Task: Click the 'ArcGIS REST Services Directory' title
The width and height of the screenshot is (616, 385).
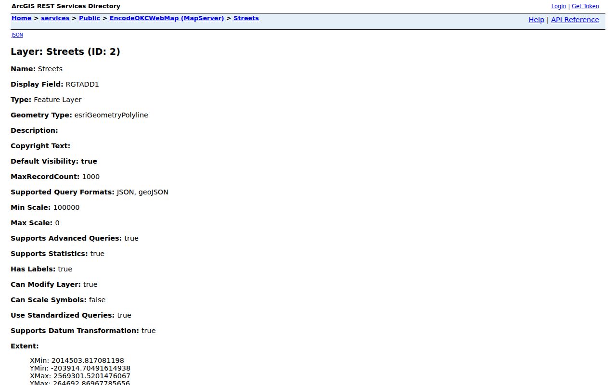Action: pos(66,6)
